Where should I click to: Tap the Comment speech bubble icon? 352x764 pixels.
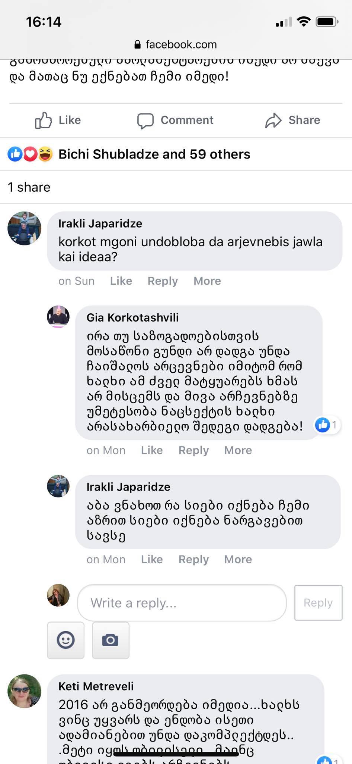coord(145,120)
